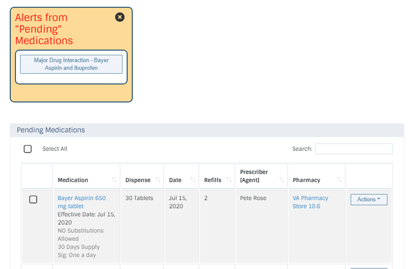Follow the VA Pharmacy Store 10.6 link
This screenshot has height=269, width=408.
coord(310,202)
